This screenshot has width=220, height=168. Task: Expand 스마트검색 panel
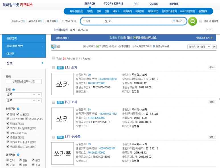(62, 38)
